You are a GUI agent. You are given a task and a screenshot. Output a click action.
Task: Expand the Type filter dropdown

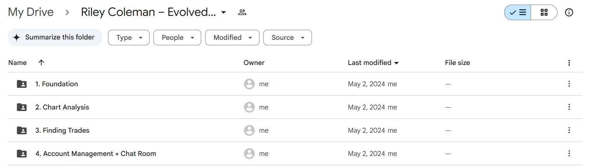click(129, 38)
